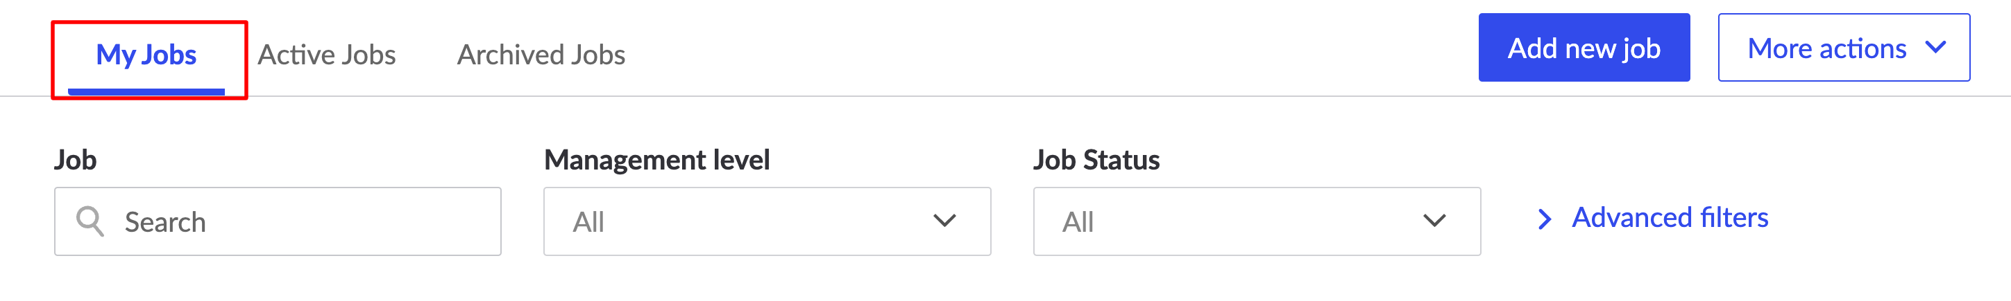The height and width of the screenshot is (301, 2011).
Task: Click the Job Status field label
Action: (x=1096, y=159)
